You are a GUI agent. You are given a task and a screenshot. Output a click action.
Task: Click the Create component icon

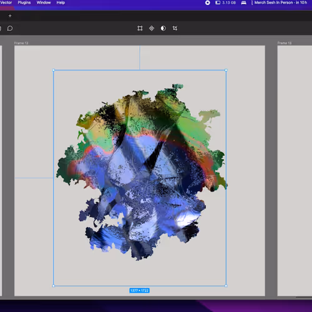coord(152,28)
